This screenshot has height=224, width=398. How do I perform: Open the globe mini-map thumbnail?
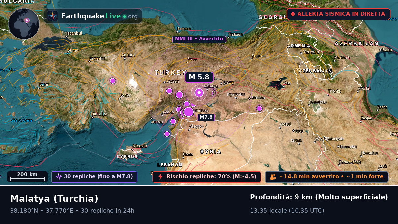pos(24,24)
